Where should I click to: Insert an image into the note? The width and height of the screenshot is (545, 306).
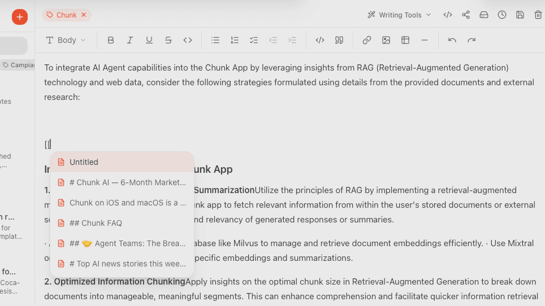(386, 40)
